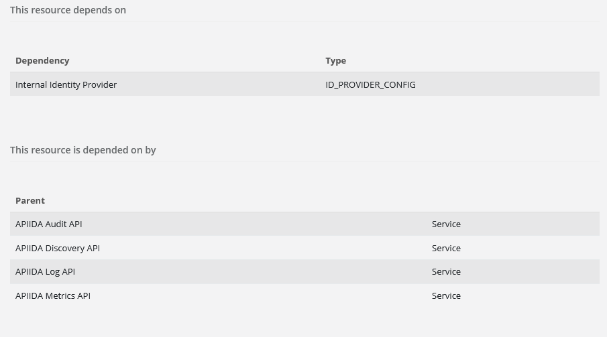Image resolution: width=607 pixels, height=337 pixels.
Task: Click Service type in APIIDA Audit API row
Action: coord(446,224)
